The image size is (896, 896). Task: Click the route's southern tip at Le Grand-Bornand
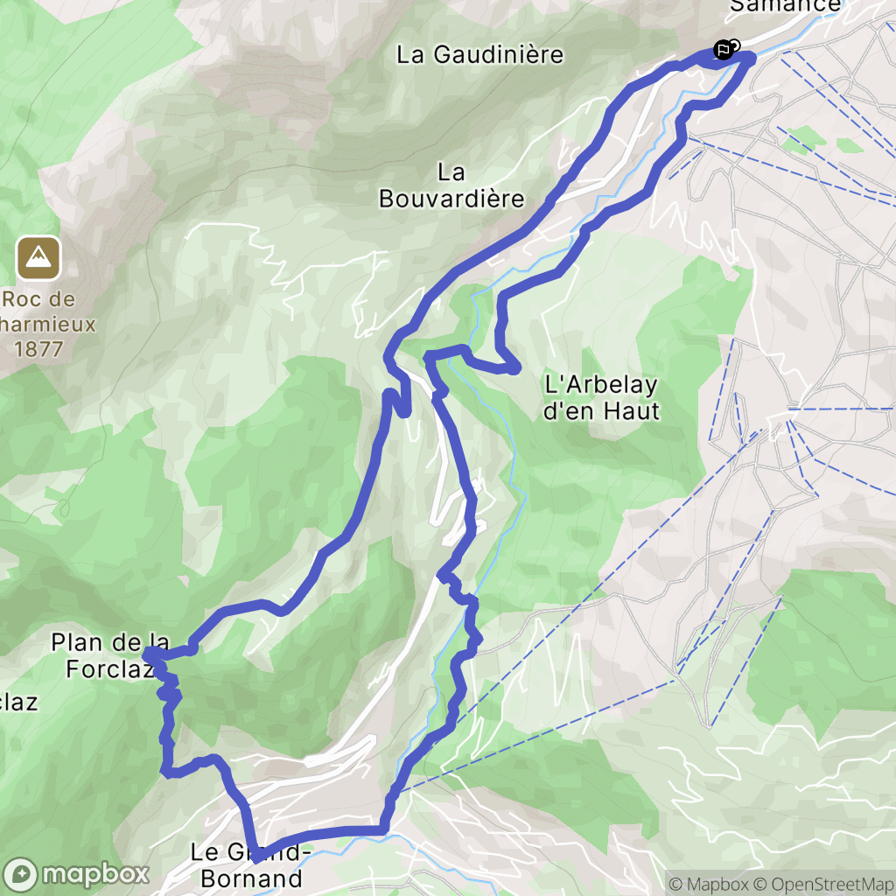[x=257, y=857]
